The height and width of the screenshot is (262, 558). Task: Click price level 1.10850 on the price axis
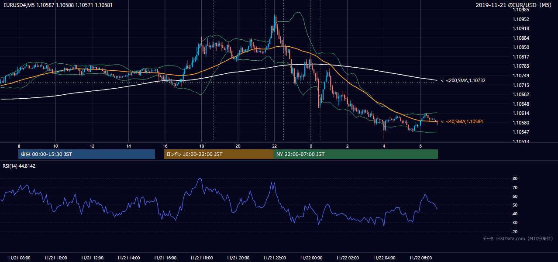[x=520, y=47]
